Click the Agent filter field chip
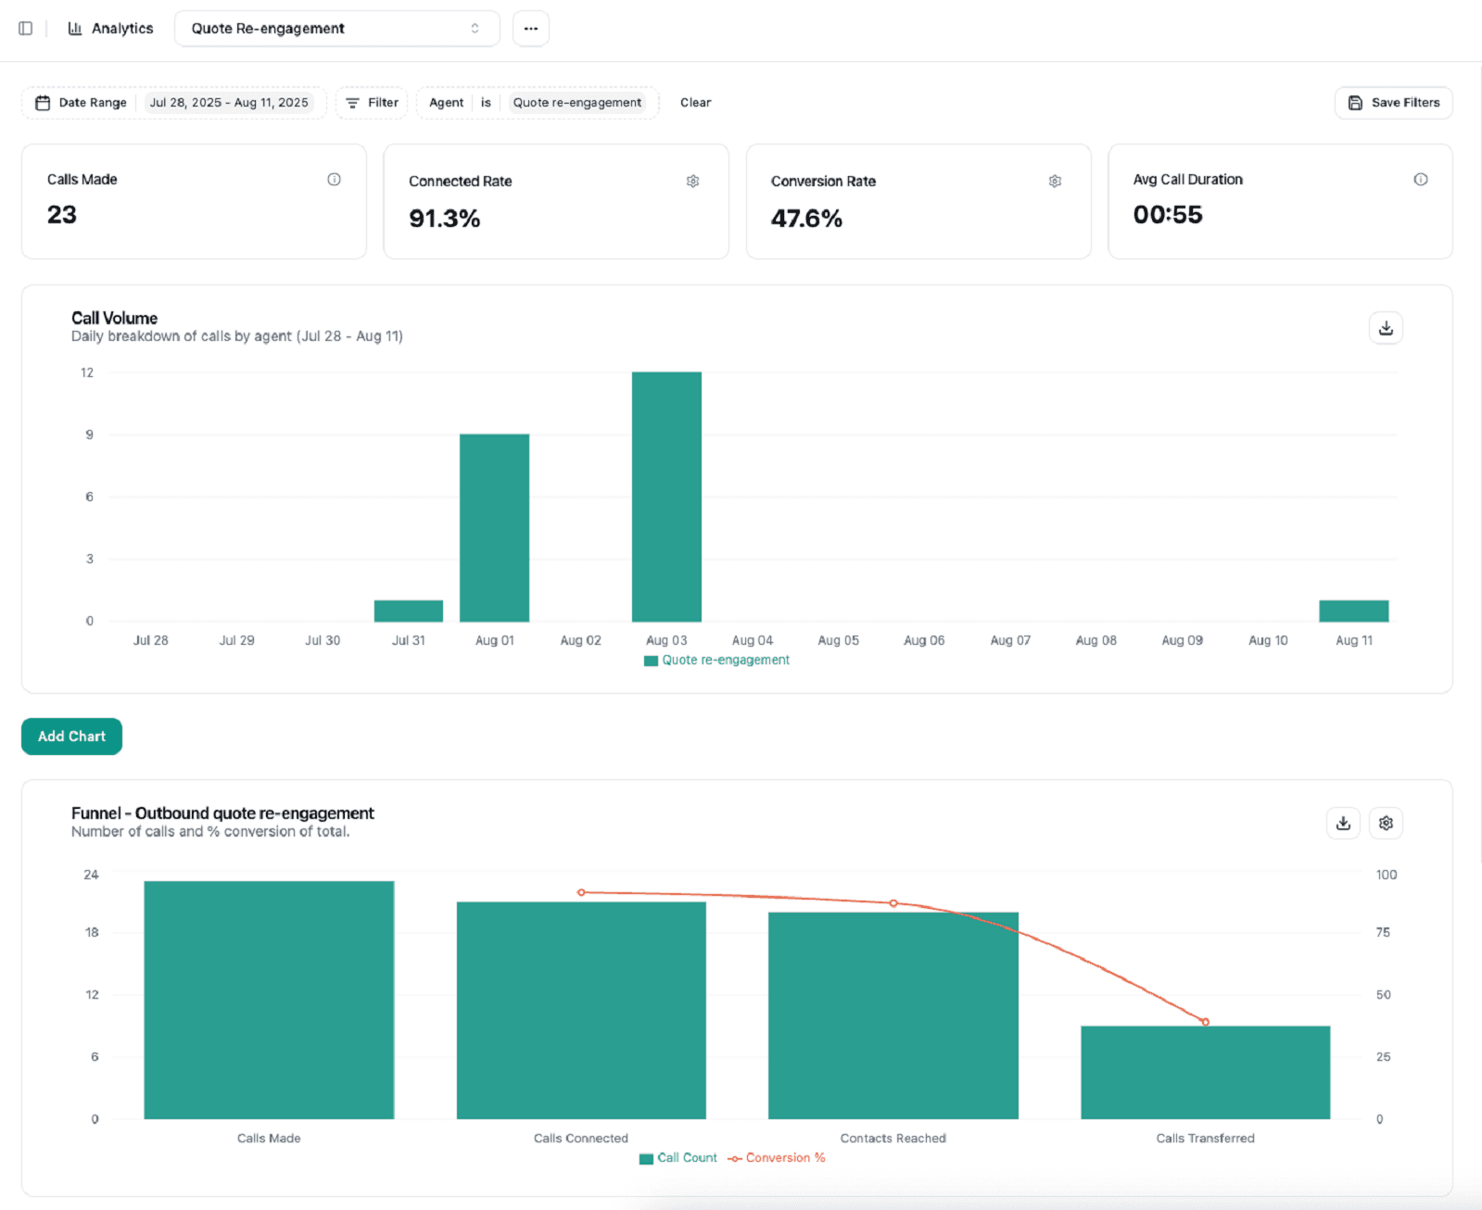The image size is (1482, 1210). point(446,103)
